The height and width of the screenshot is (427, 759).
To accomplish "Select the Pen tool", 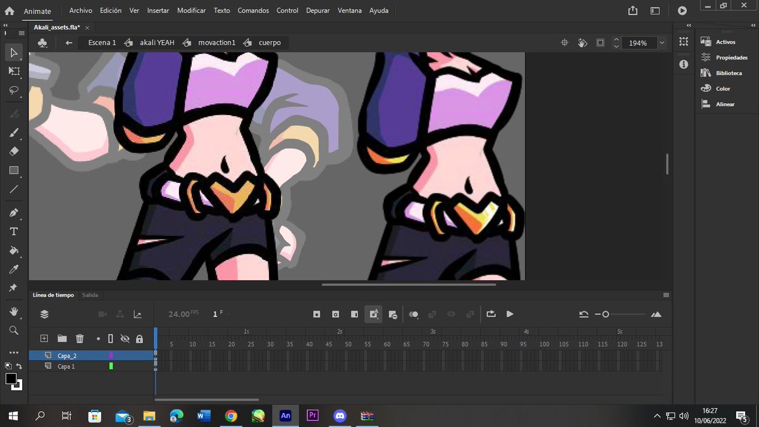I will (x=14, y=213).
